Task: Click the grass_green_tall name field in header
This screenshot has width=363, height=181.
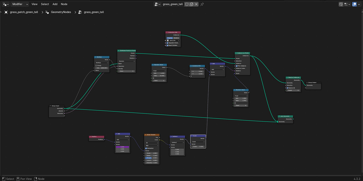Action: 173,4
